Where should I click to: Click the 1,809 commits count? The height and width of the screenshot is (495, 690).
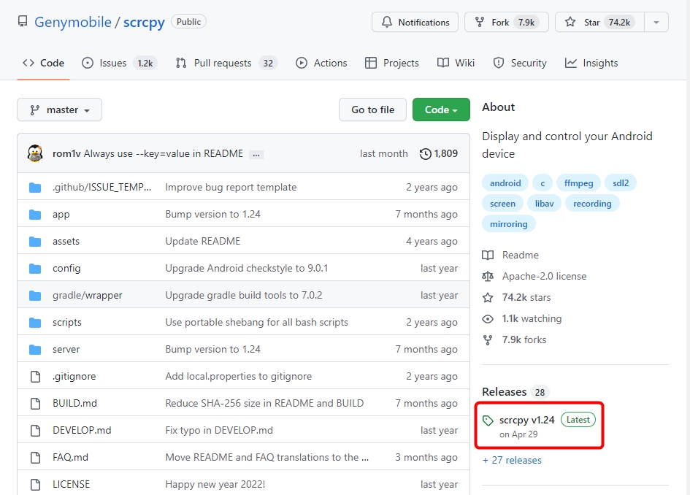(x=446, y=153)
